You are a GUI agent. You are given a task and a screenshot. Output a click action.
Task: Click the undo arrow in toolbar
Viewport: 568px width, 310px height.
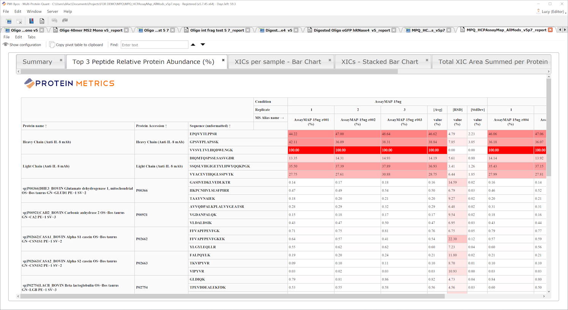coord(54,21)
